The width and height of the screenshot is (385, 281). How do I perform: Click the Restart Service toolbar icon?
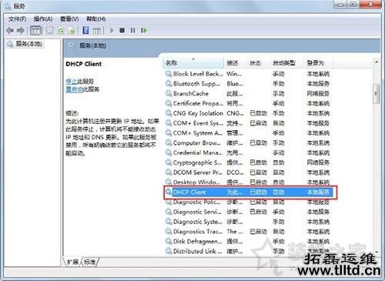[x=144, y=31]
